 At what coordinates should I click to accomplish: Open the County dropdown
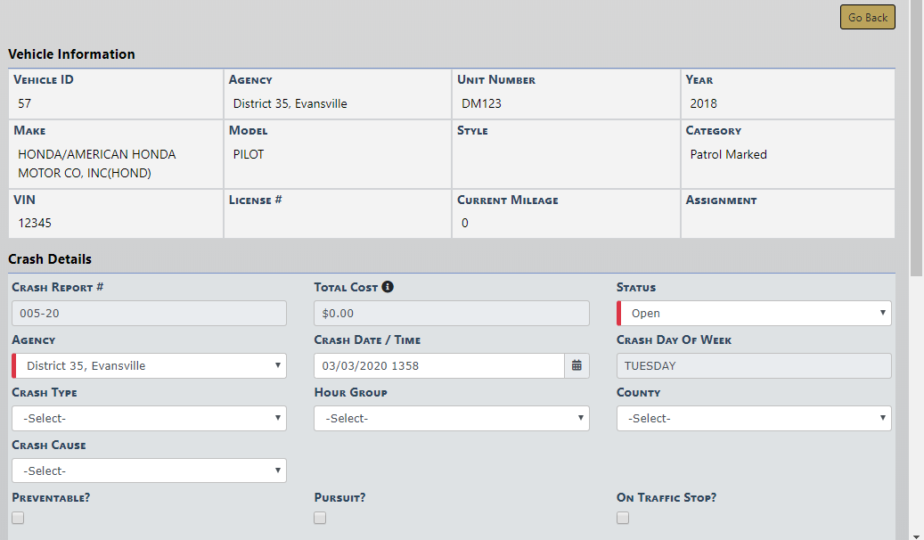(754, 418)
